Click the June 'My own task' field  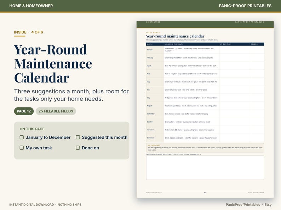235,90
